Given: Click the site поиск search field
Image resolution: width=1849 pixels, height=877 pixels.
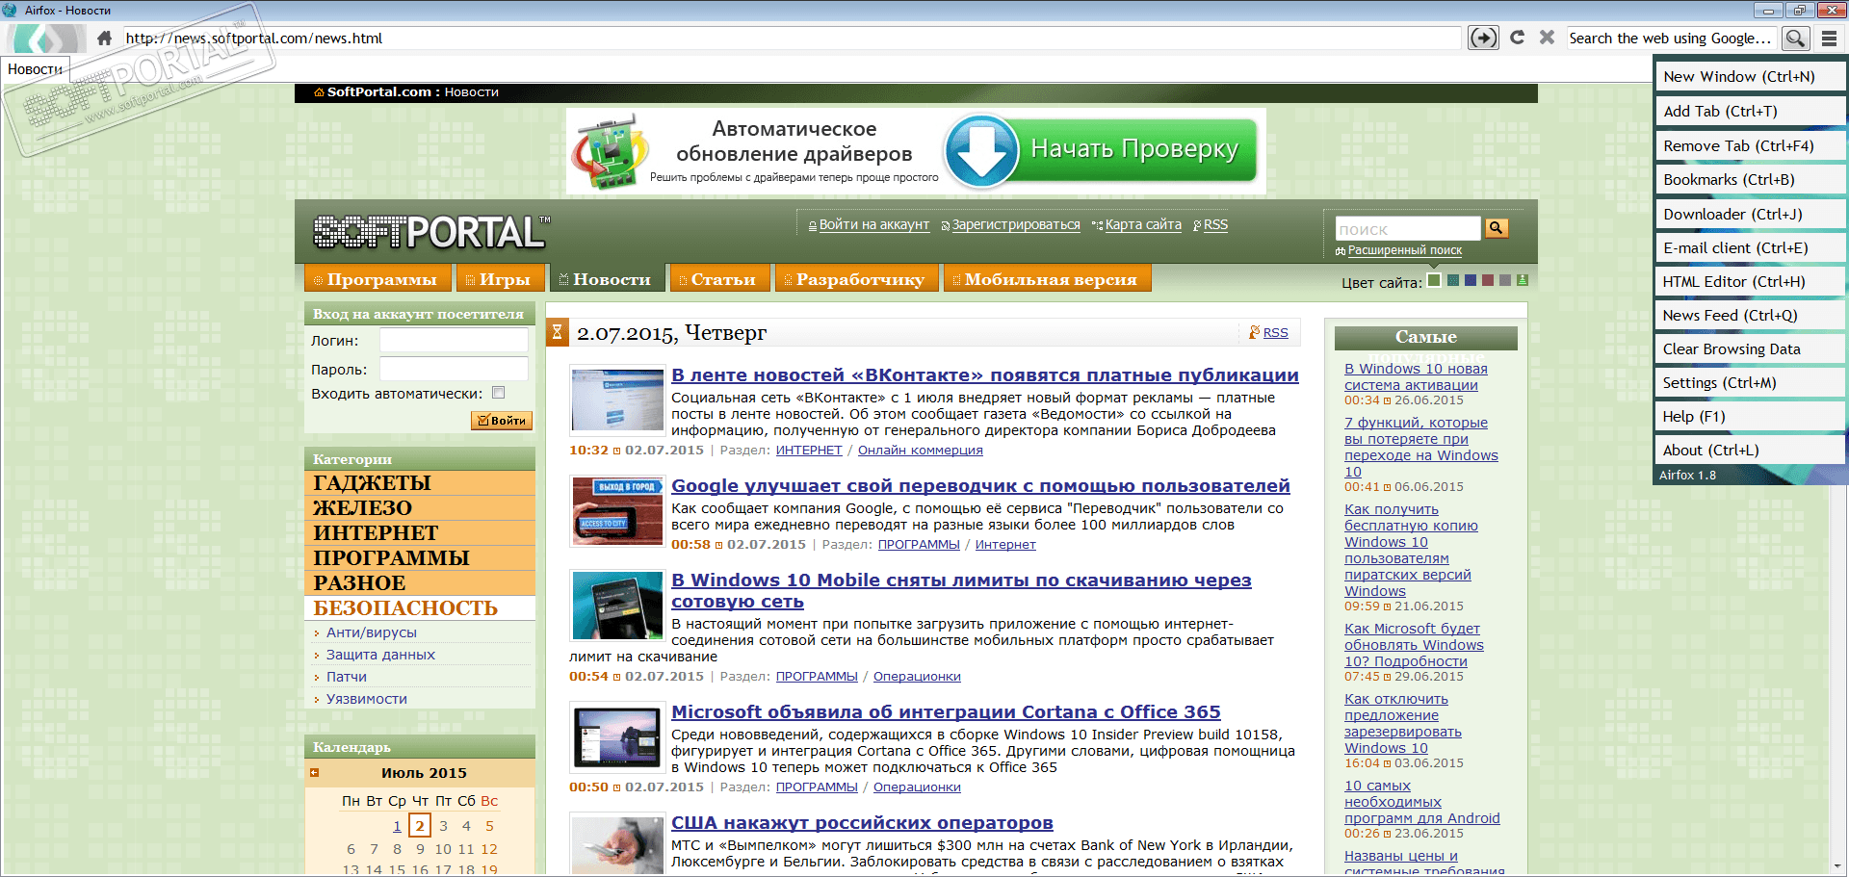Looking at the screenshot, I should coord(1408,229).
